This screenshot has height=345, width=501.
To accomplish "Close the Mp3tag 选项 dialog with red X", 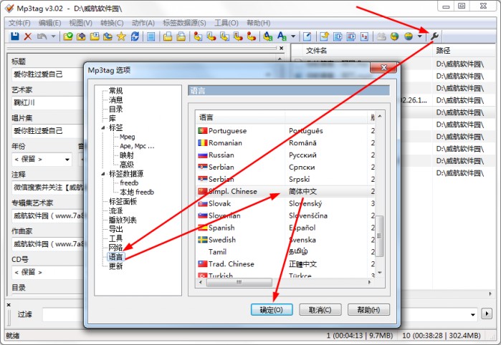I will 383,67.
